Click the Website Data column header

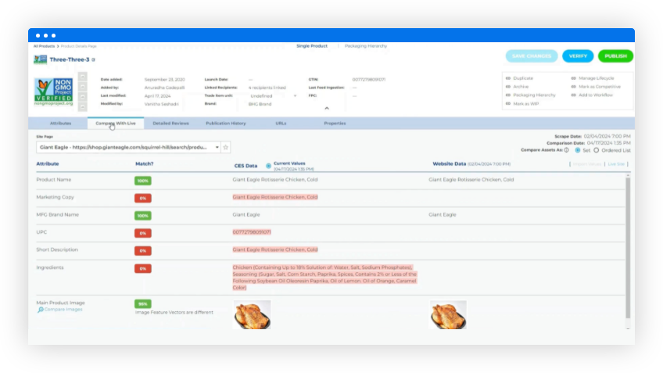(x=449, y=163)
